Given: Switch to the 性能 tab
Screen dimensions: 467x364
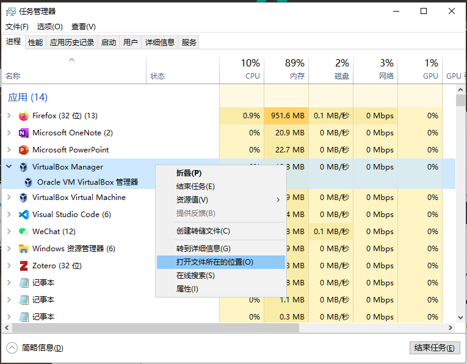Looking at the screenshot, I should tap(35, 43).
